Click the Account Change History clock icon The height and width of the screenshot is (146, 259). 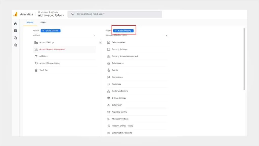click(x=36, y=63)
